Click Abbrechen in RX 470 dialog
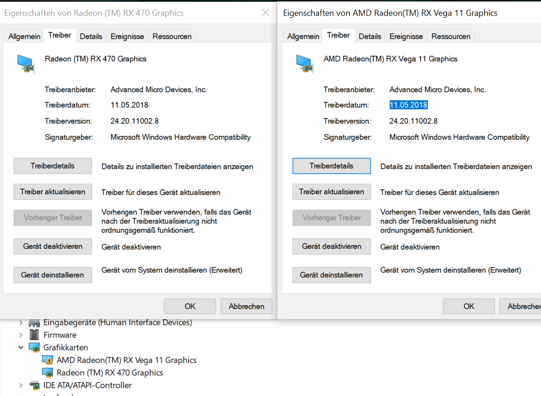Image resolution: width=541 pixels, height=396 pixels. tap(246, 306)
